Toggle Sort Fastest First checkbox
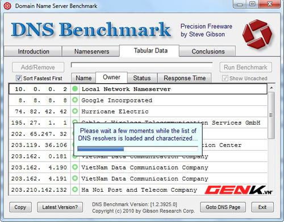This screenshot has height=222, width=284. [19, 78]
